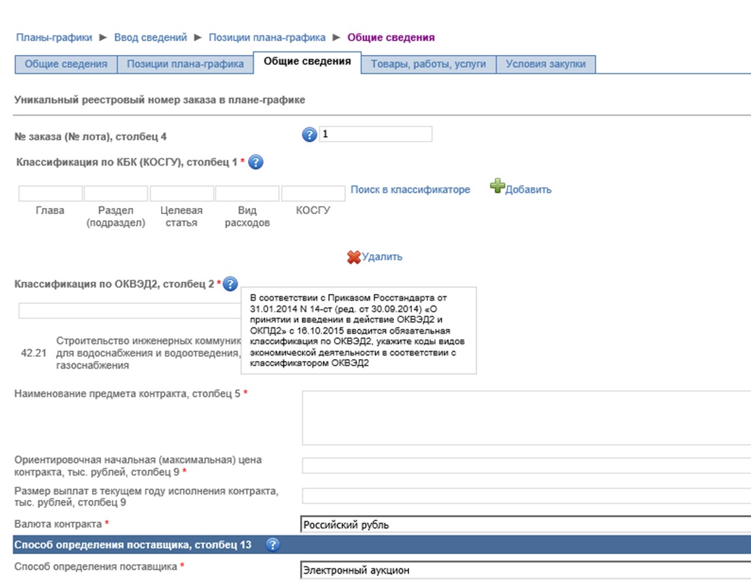Screen dimensions: 751x583
Task: Focus the Ориентировочная начальная цена контракта field
Action: 525,465
